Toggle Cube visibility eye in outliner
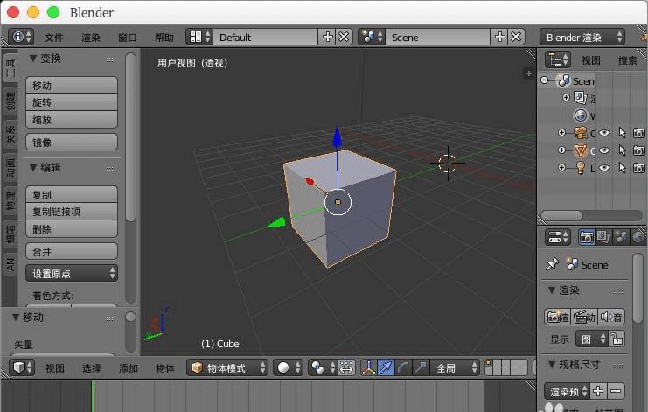The width and height of the screenshot is (648, 412). [604, 150]
